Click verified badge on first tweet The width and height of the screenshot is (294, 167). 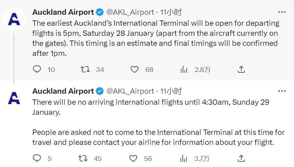click(100, 12)
